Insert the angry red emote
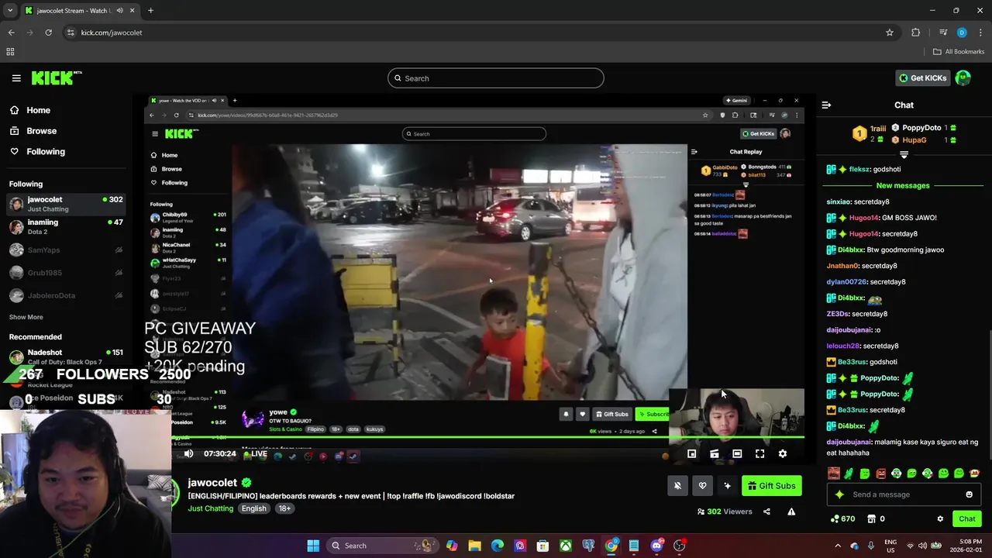This screenshot has width=992, height=558. pos(880,474)
